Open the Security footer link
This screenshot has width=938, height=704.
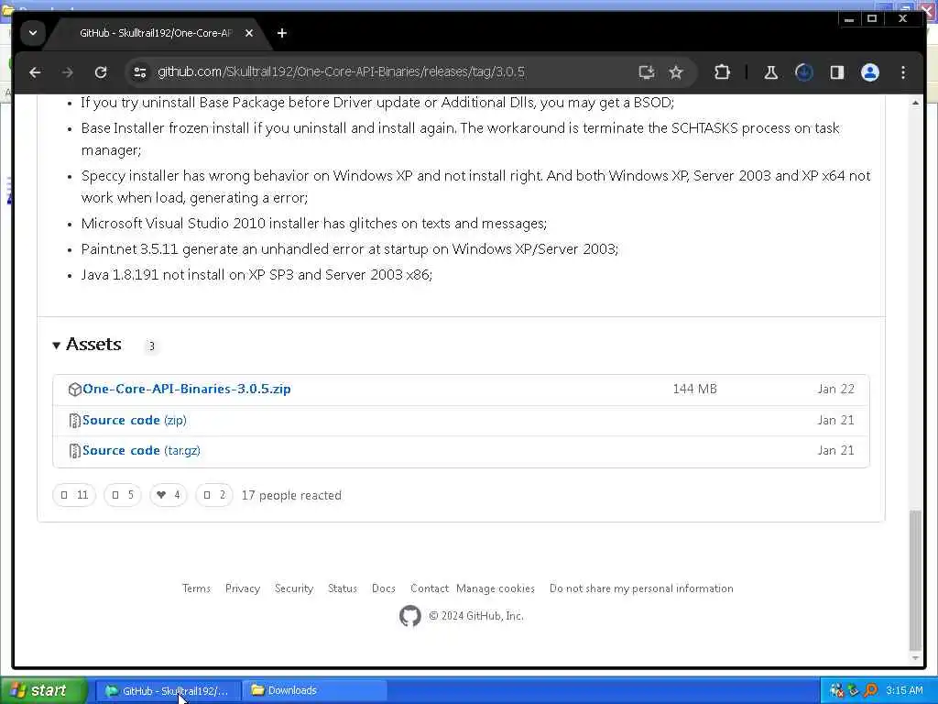294,588
